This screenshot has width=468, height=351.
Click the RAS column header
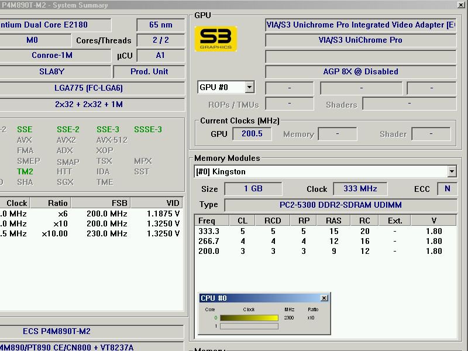(x=333, y=221)
